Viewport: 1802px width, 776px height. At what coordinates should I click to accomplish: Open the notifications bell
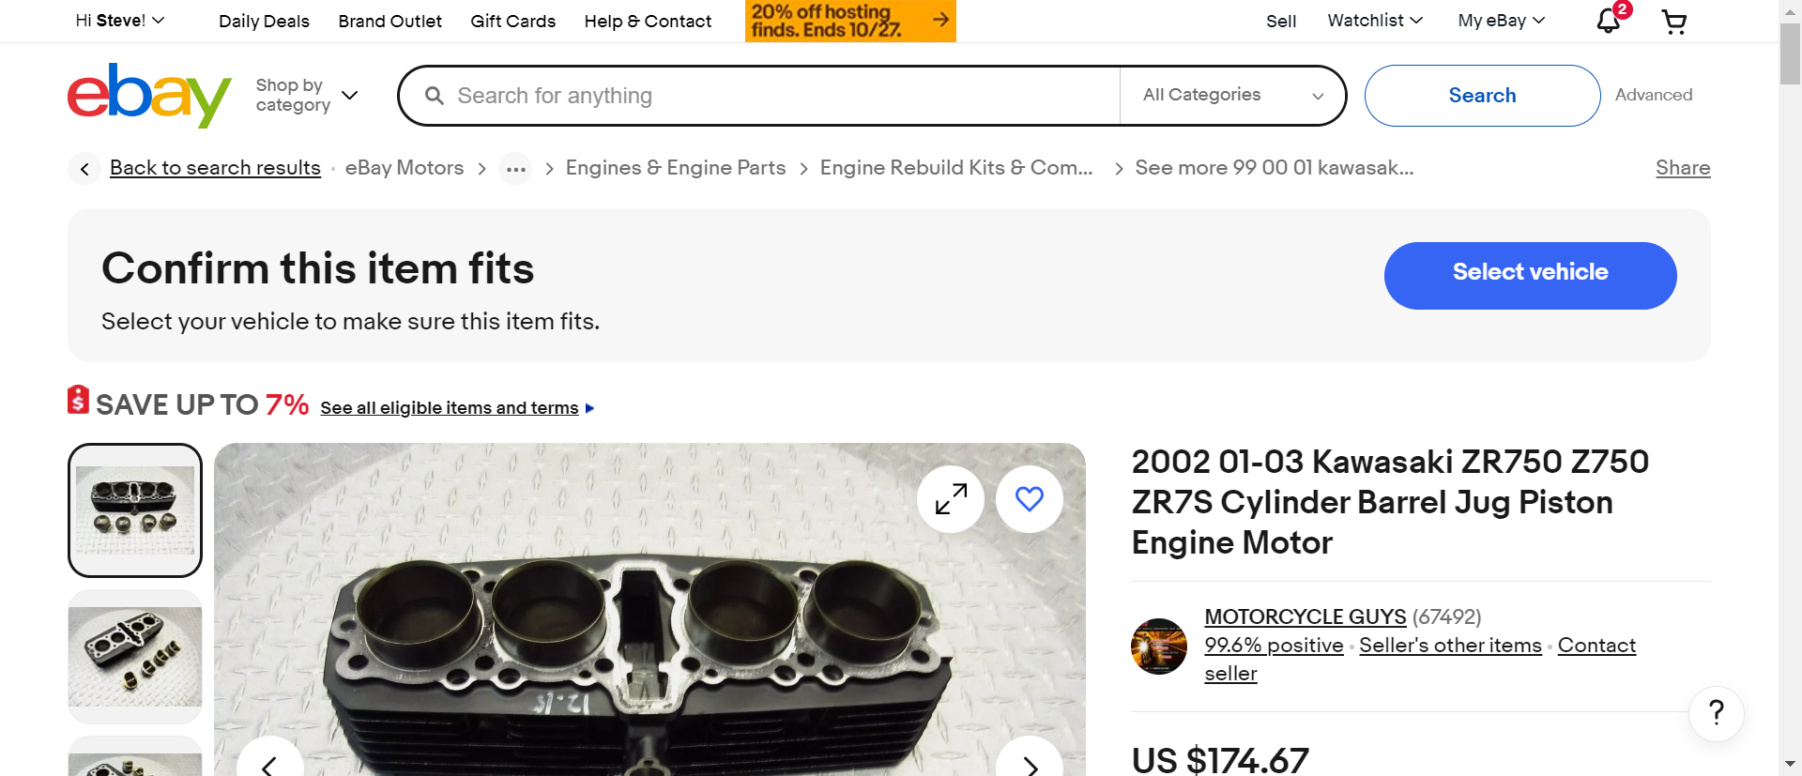coord(1609,21)
